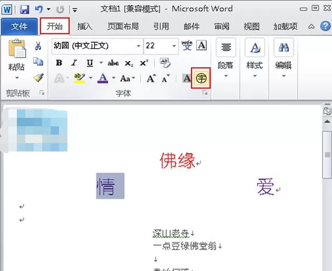Cut selection with the scissors icon
The height and width of the screenshot is (271, 332).
click(38, 45)
